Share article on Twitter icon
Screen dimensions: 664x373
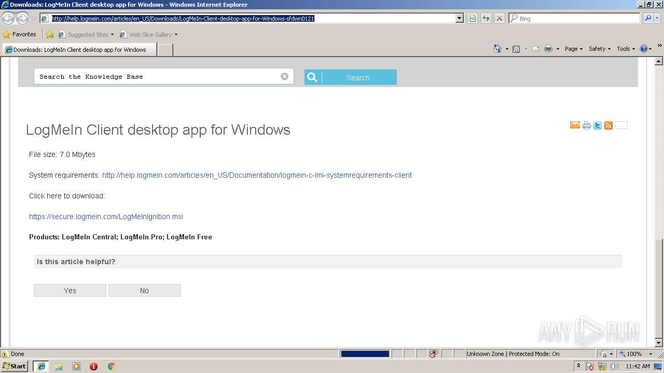coord(598,125)
